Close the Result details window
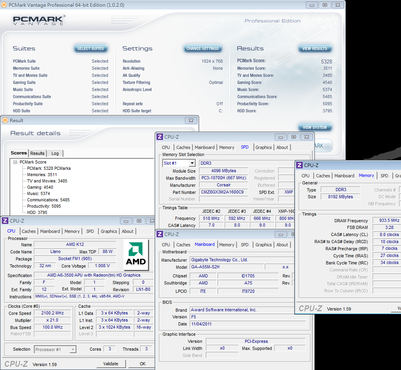Screen dimensions: 401x370 [191, 120]
